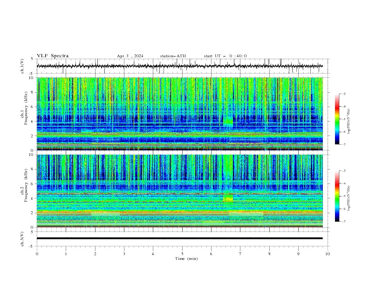369x285 pixels.
Task: Click the ch.2 color bar "log(PSD)(V²/Hz)" label
Action: tap(348, 198)
